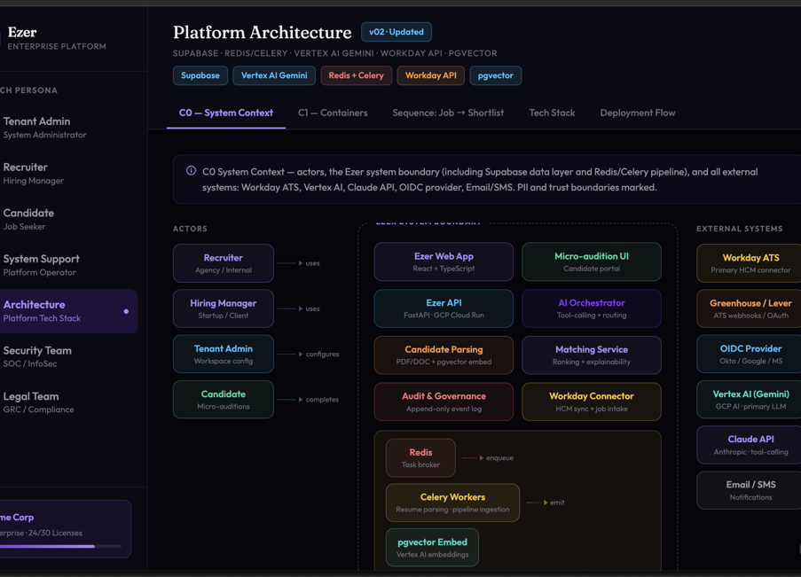Open the Deployment Flow tab
Image resolution: width=801 pixels, height=577 pixels.
click(x=638, y=113)
